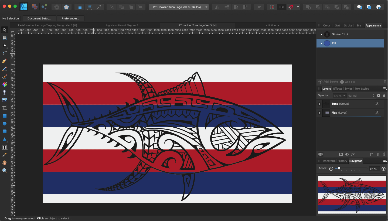The width and height of the screenshot is (388, 221).
Task: Switch to the Swt swatches tab
Action: tap(338, 26)
